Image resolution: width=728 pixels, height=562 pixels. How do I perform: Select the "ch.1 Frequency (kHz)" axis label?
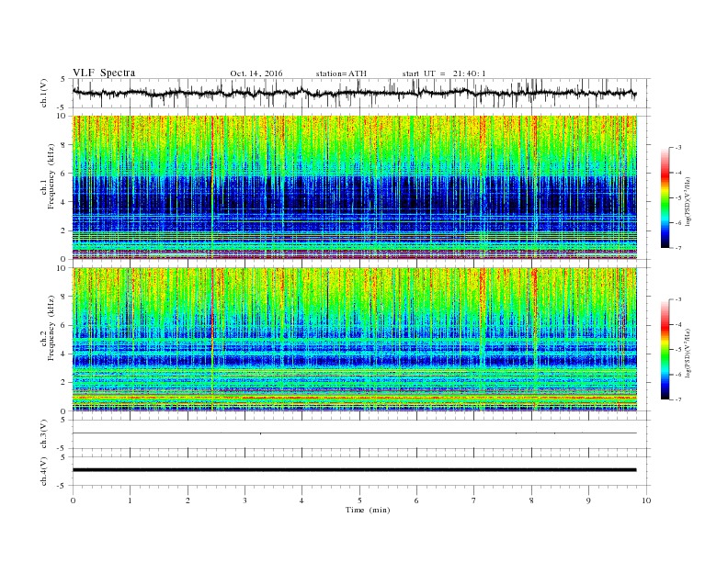[x=48, y=176]
